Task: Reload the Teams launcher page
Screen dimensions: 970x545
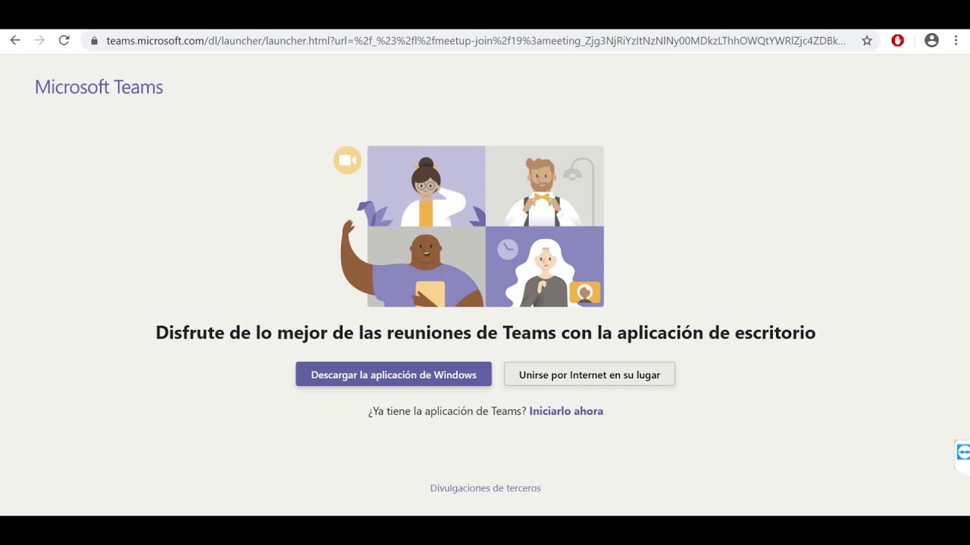Action: (x=64, y=41)
